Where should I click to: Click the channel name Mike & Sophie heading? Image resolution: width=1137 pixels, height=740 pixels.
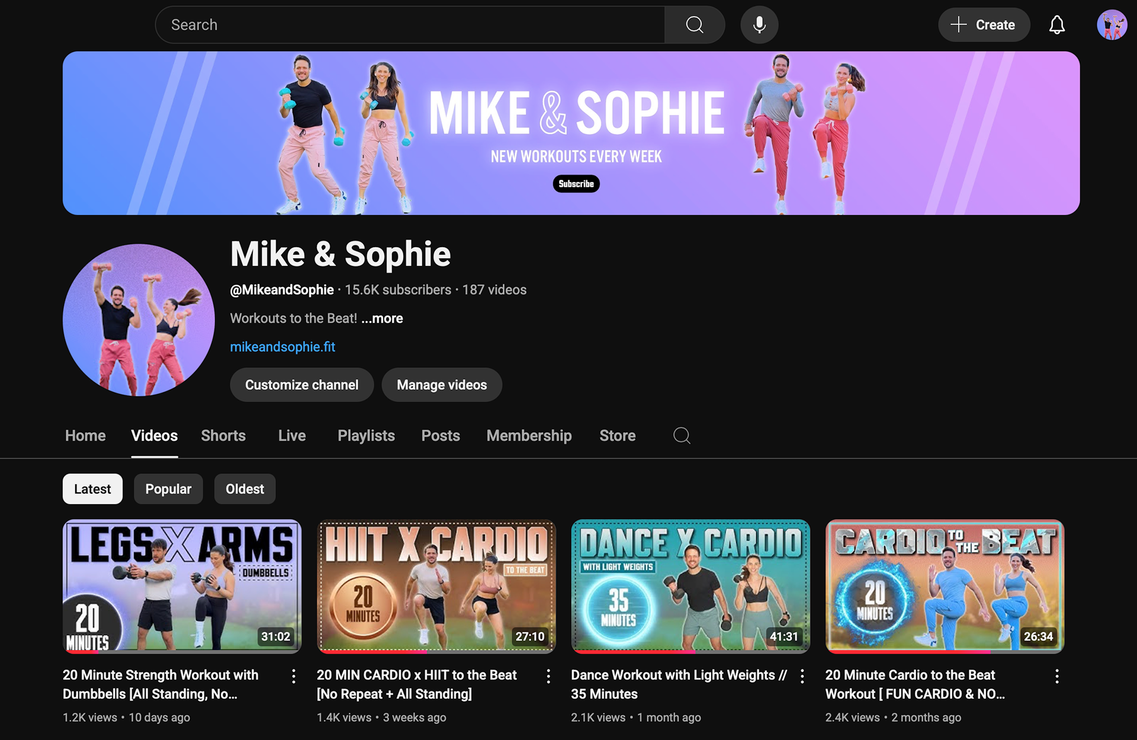341,254
